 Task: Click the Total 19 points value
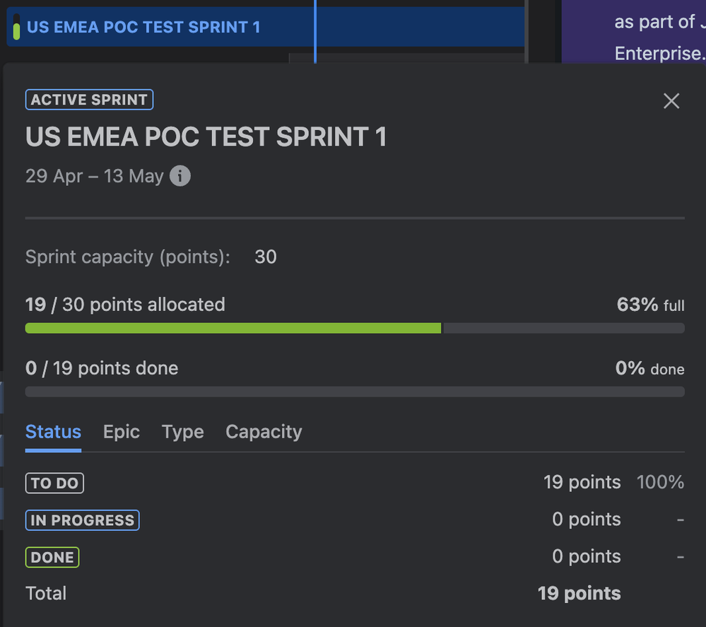(x=579, y=594)
